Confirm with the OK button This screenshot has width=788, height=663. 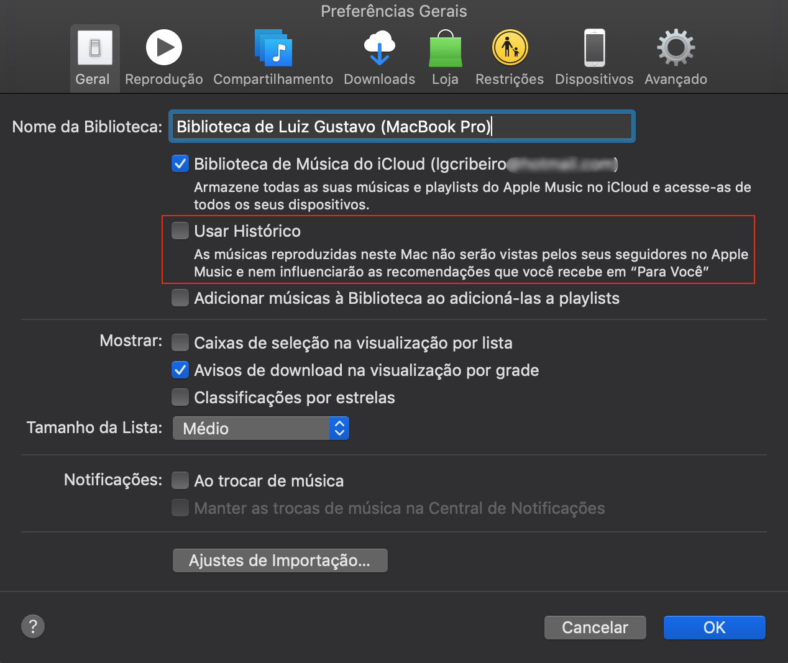pos(715,628)
